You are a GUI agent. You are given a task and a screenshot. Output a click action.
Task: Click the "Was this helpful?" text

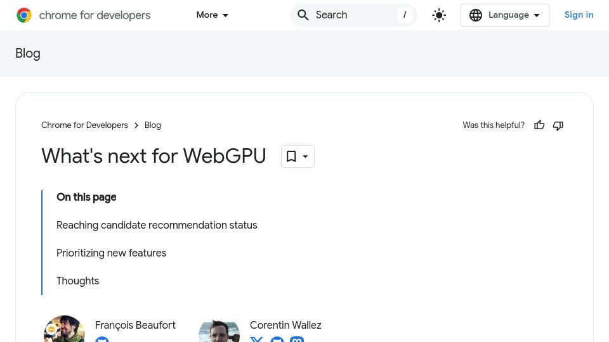pyautogui.click(x=494, y=125)
